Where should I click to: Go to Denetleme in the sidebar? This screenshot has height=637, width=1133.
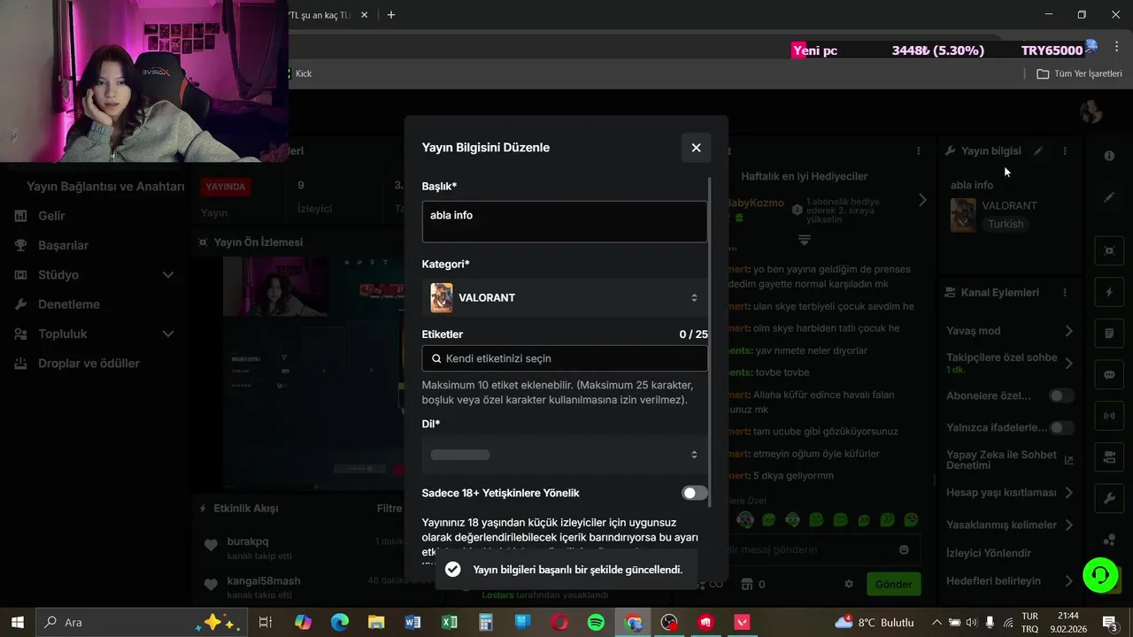pos(68,304)
